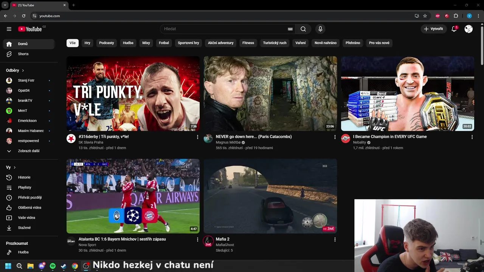Expand the Vy section arrow
The image size is (484, 272).
[x=14, y=167]
